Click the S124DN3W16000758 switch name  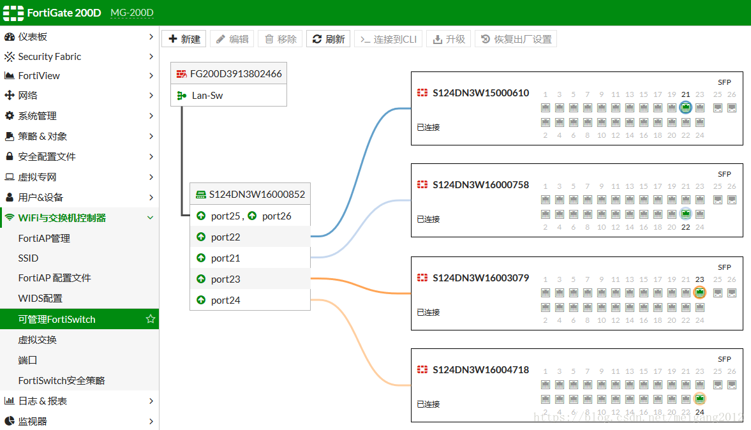click(x=481, y=185)
